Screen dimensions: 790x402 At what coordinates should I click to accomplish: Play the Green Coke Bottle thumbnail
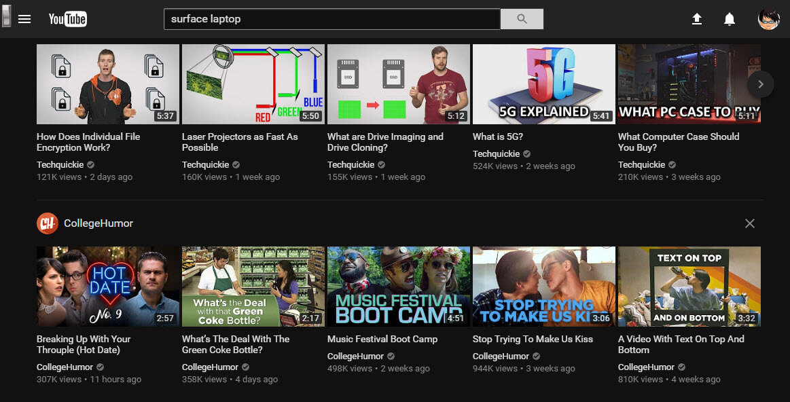point(253,286)
